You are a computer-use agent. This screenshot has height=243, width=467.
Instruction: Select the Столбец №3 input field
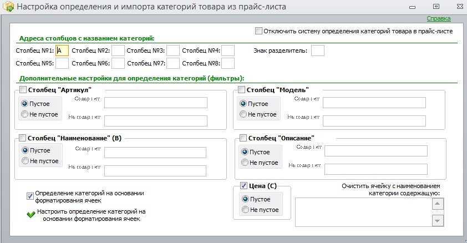pos(172,50)
